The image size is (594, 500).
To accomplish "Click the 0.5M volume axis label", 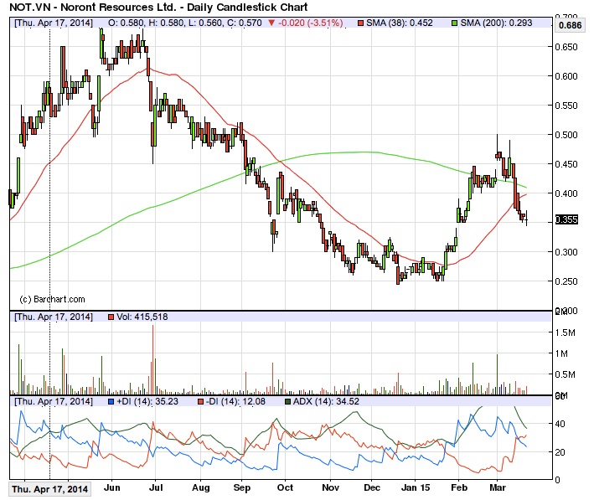I will pos(565,374).
